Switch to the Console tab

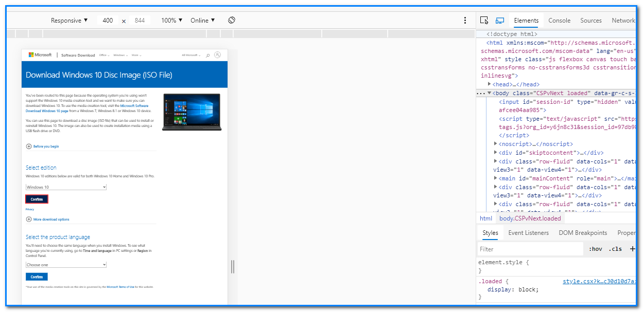pyautogui.click(x=559, y=21)
